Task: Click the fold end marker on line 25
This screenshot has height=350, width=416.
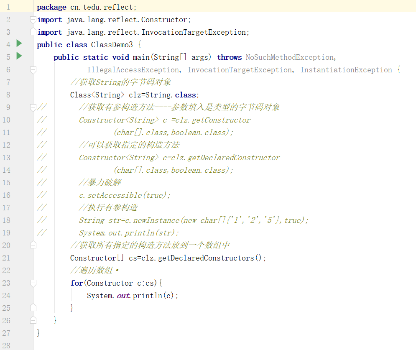Action: (33, 308)
